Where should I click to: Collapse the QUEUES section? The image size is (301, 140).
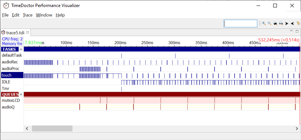tap(21, 94)
